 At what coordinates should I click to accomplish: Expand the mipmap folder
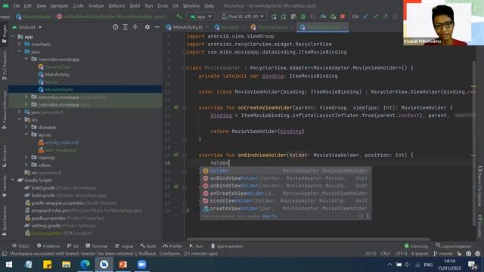(26, 157)
